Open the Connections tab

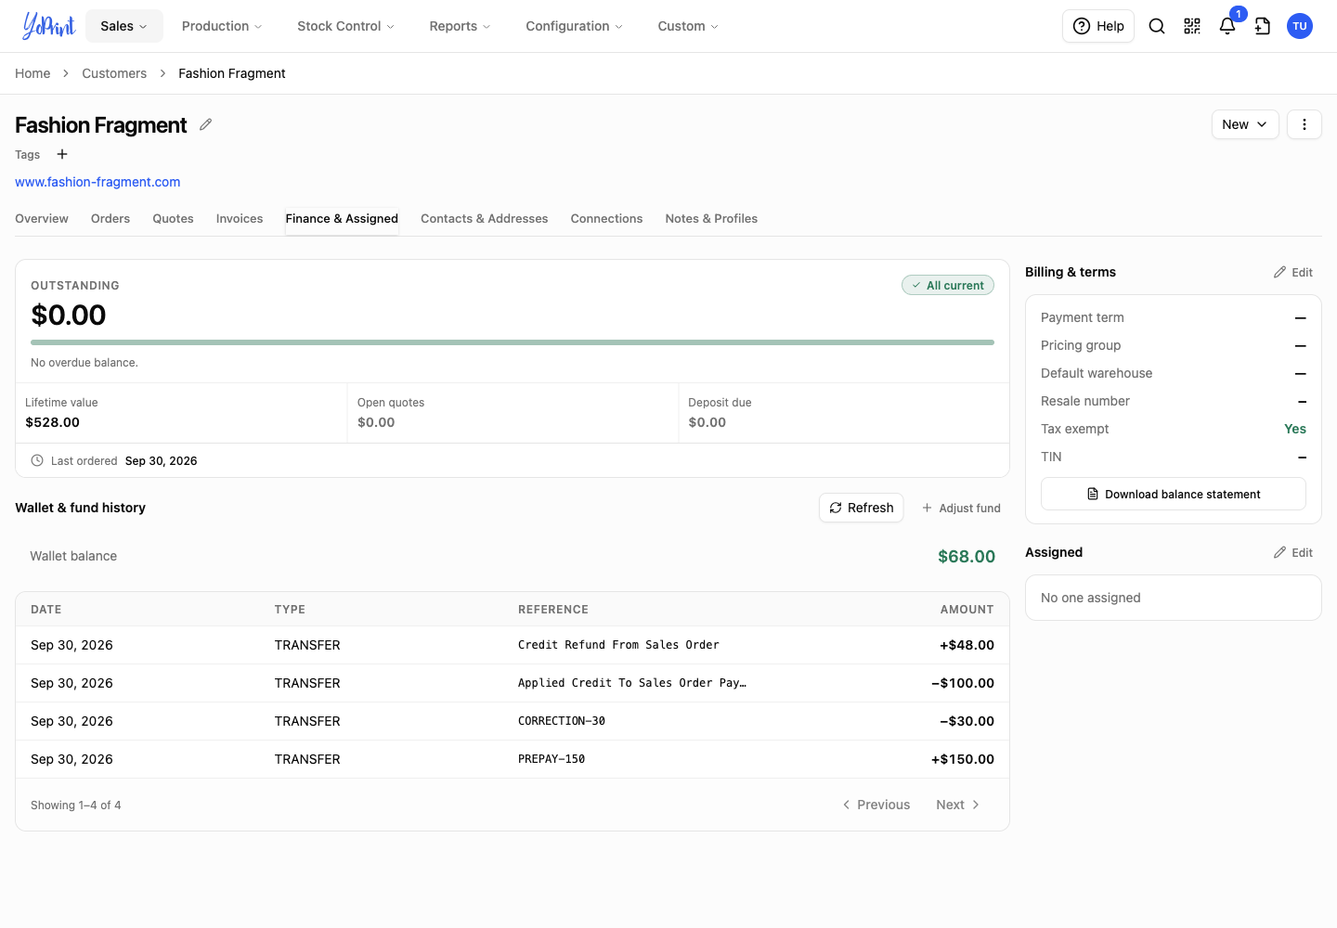click(x=606, y=219)
